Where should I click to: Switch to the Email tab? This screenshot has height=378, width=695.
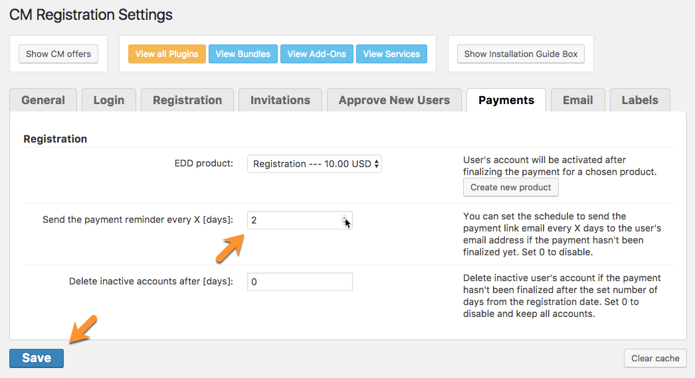[577, 100]
